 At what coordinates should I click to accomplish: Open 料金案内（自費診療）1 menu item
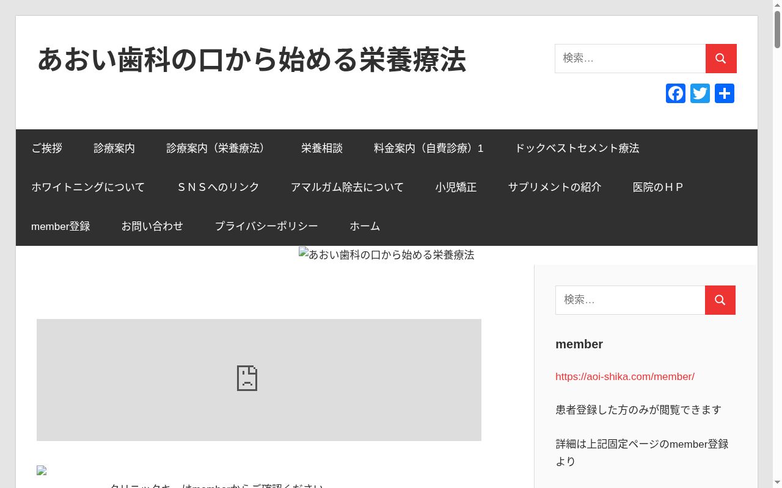coord(429,148)
